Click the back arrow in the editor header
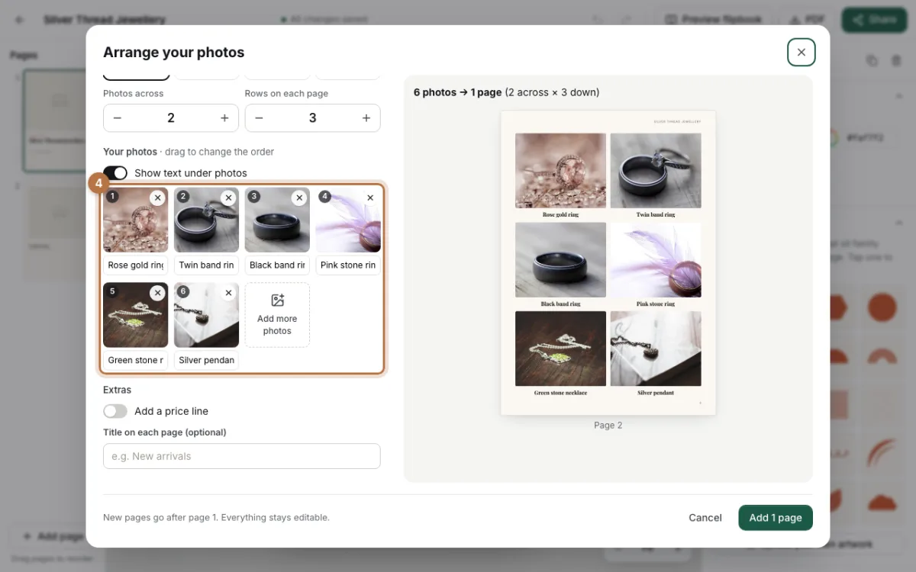The image size is (916, 572). click(x=20, y=20)
